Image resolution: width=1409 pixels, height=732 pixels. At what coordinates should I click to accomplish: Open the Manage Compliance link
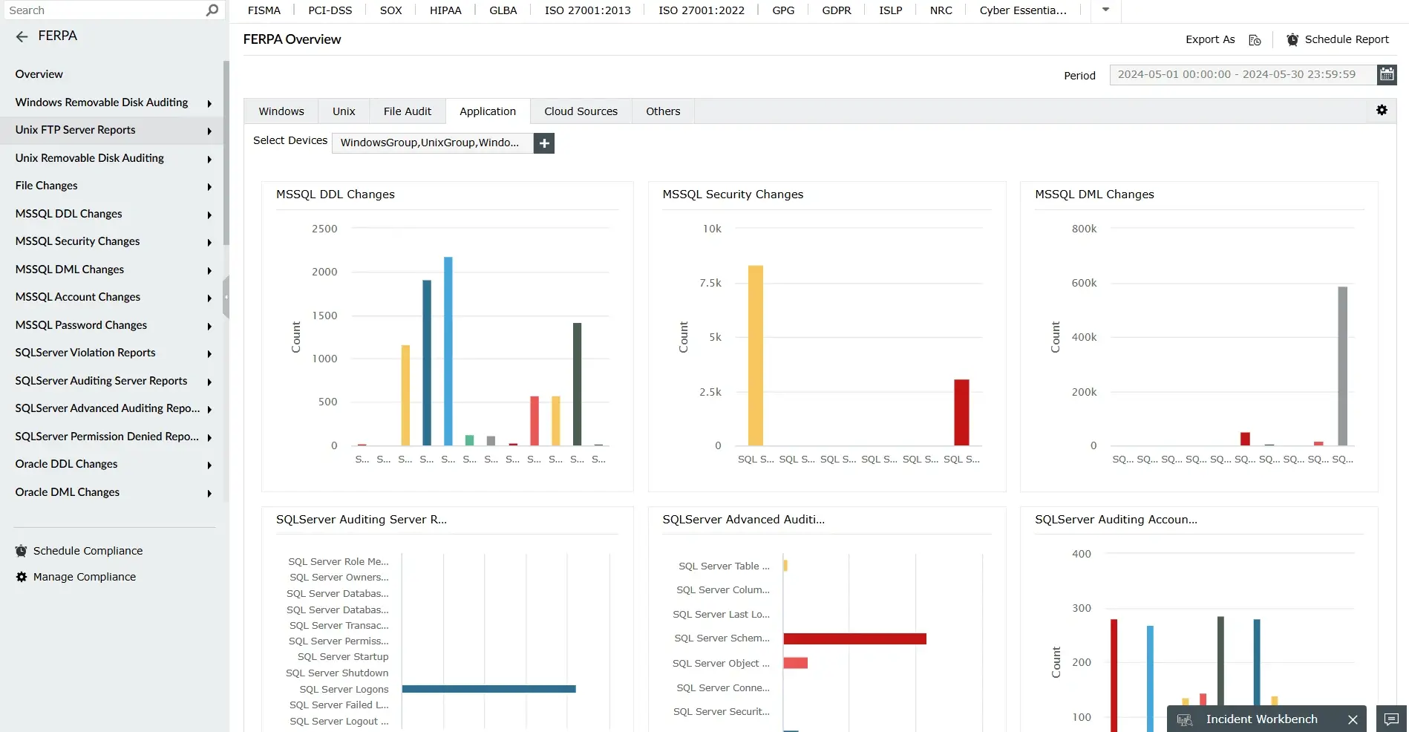[84, 577]
